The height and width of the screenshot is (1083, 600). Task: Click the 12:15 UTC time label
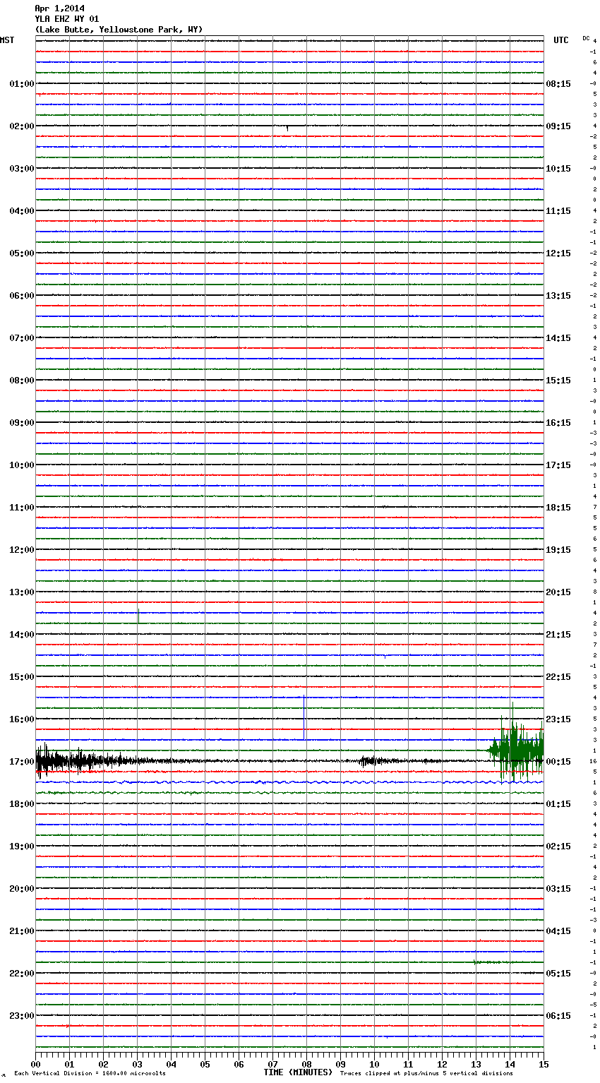click(x=558, y=253)
